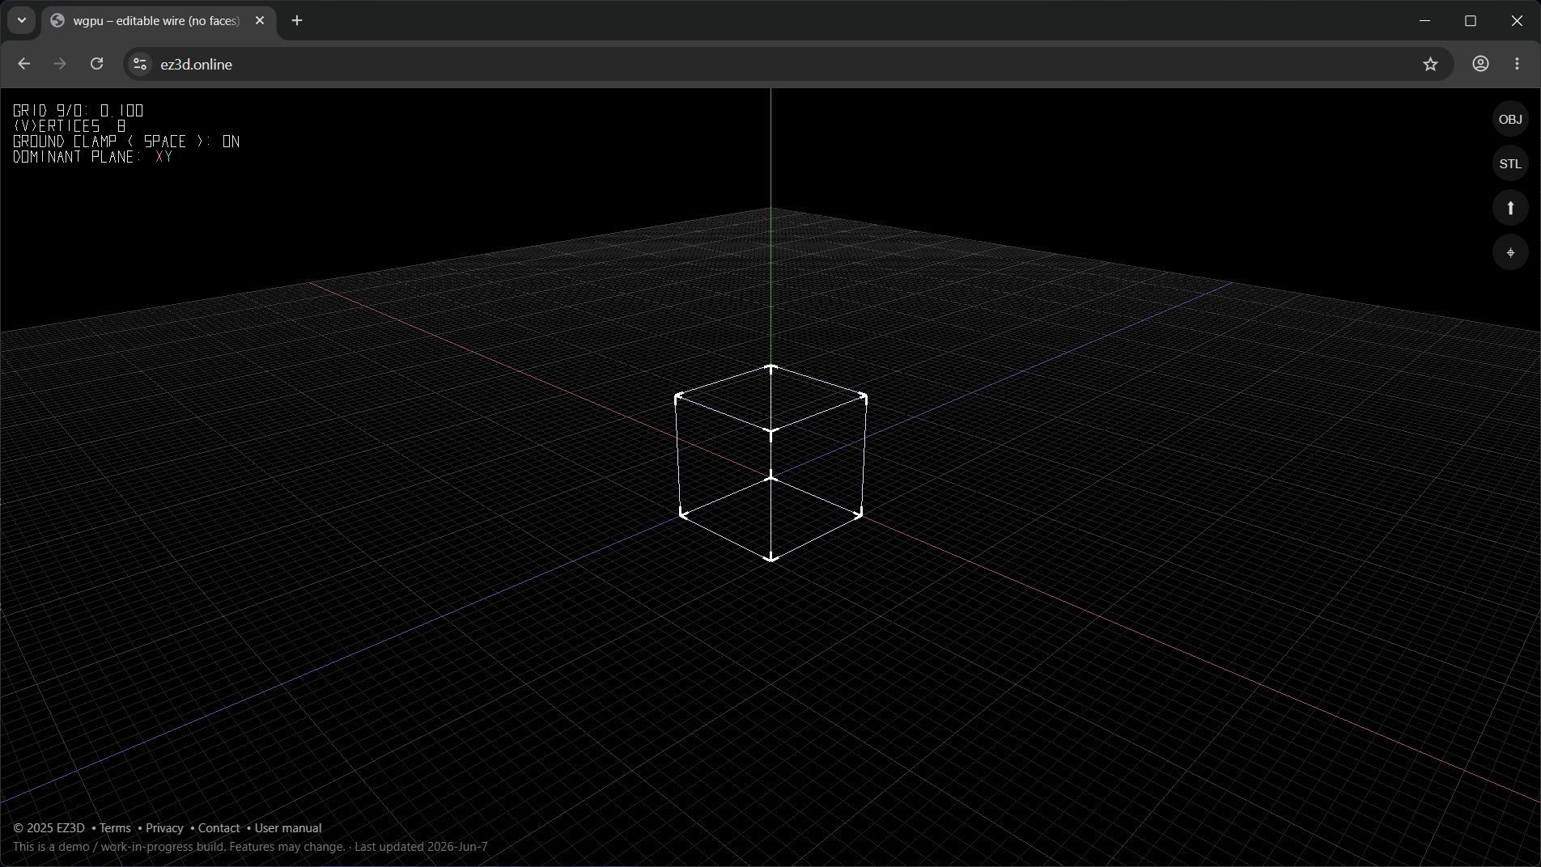Open the Chrome three-dot menu
1541x867 pixels.
(1517, 64)
